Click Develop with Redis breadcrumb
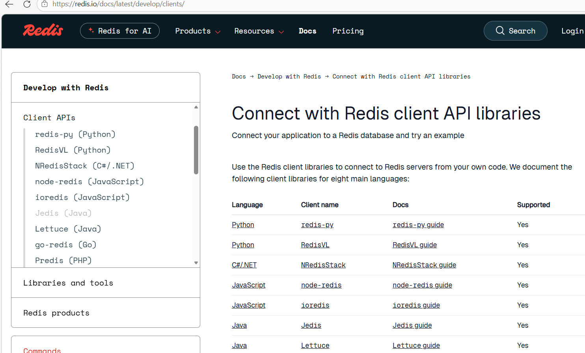Image resolution: width=585 pixels, height=353 pixels. [x=289, y=77]
